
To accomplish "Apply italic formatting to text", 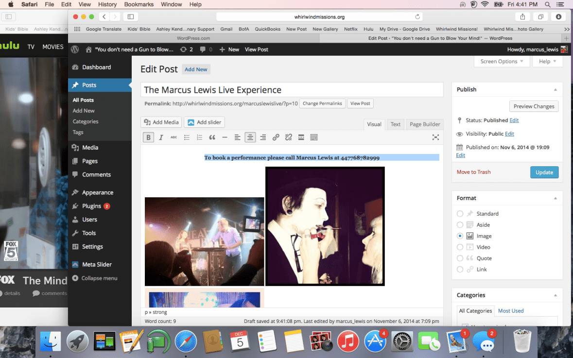I will coord(161,137).
